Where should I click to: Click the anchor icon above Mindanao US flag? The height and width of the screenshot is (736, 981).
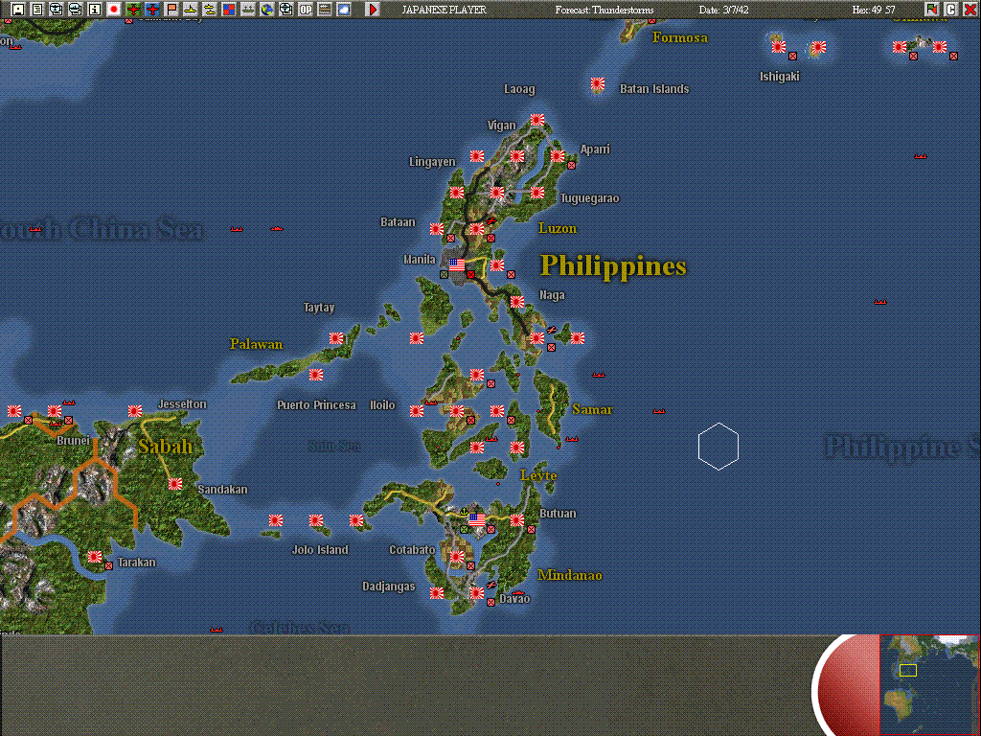pyautogui.click(x=465, y=512)
